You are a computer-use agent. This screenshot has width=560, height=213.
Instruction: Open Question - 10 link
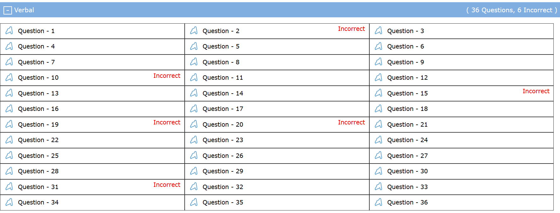tap(38, 78)
